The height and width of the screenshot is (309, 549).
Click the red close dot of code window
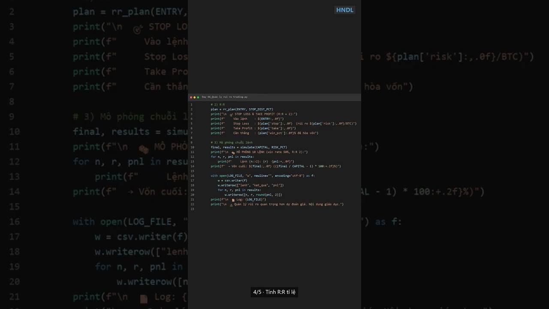pyautogui.click(x=191, y=97)
